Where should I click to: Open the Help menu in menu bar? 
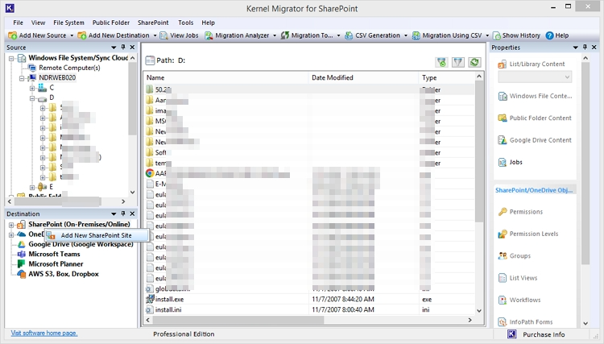pos(208,23)
